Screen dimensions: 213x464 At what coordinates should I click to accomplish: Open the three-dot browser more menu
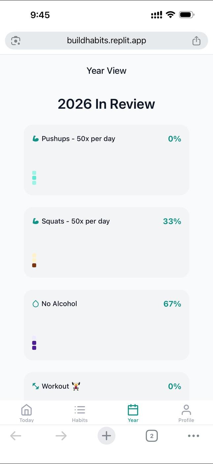[x=194, y=436]
